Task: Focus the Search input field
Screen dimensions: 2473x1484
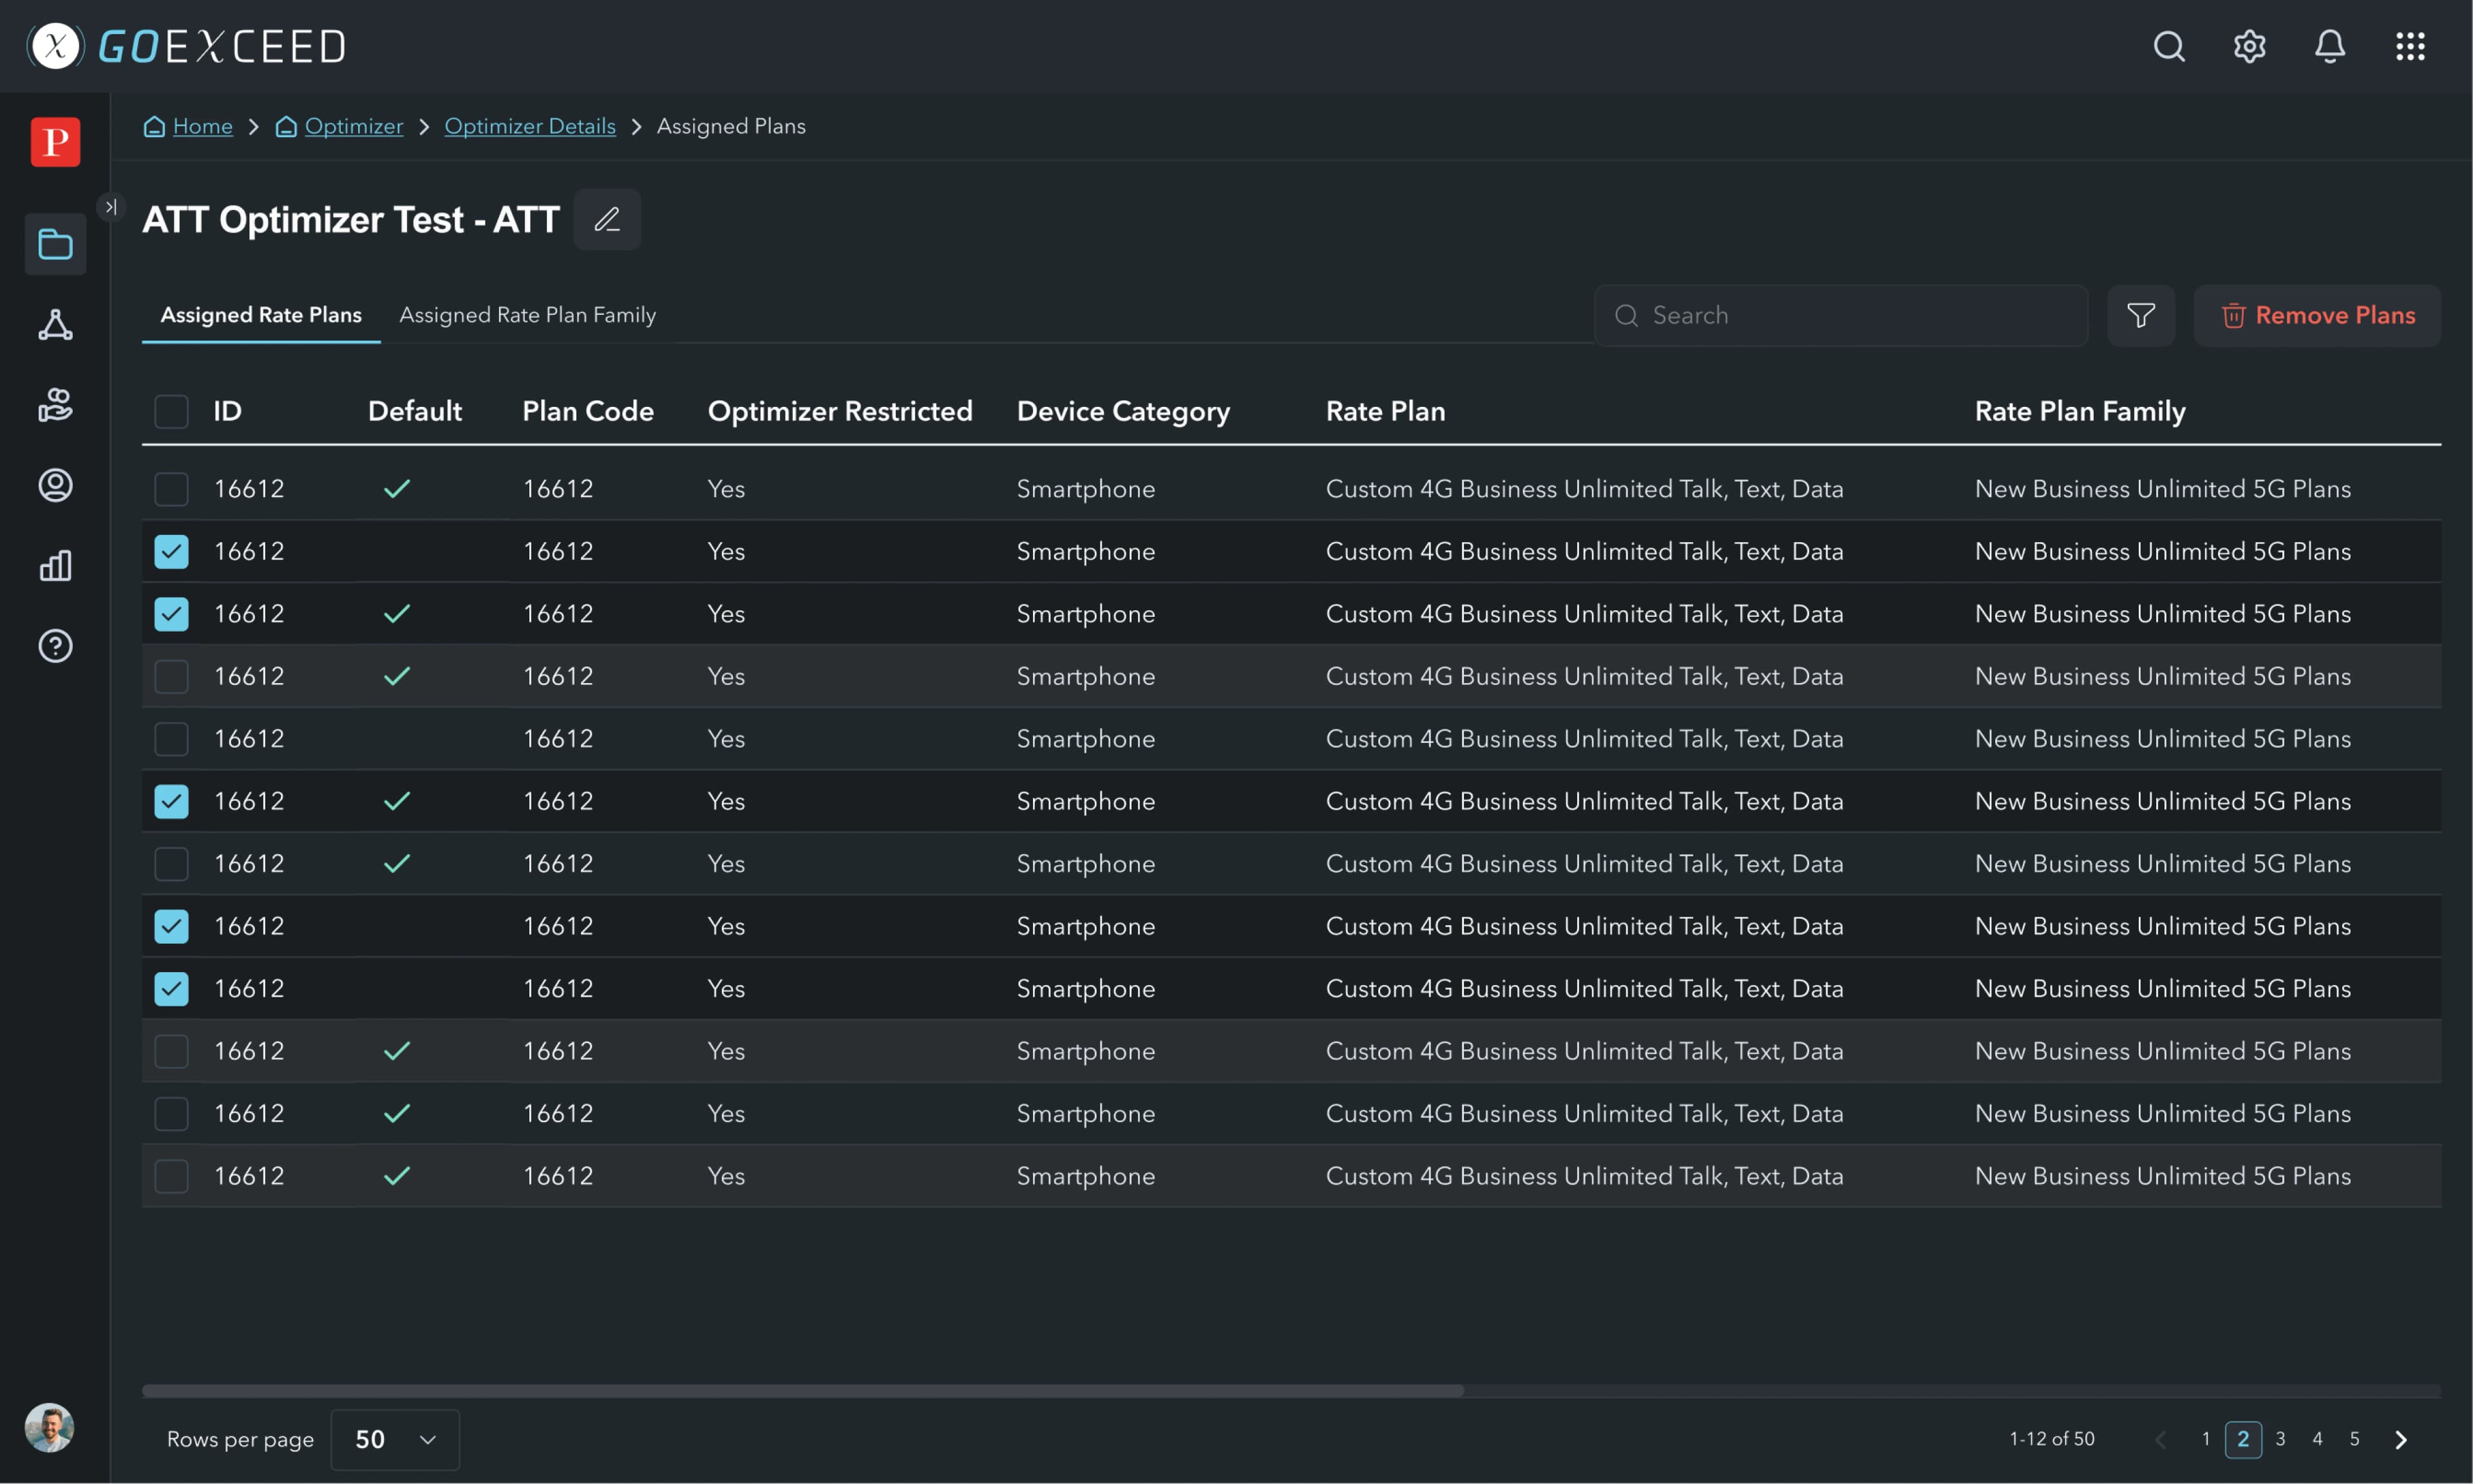Action: point(1841,316)
